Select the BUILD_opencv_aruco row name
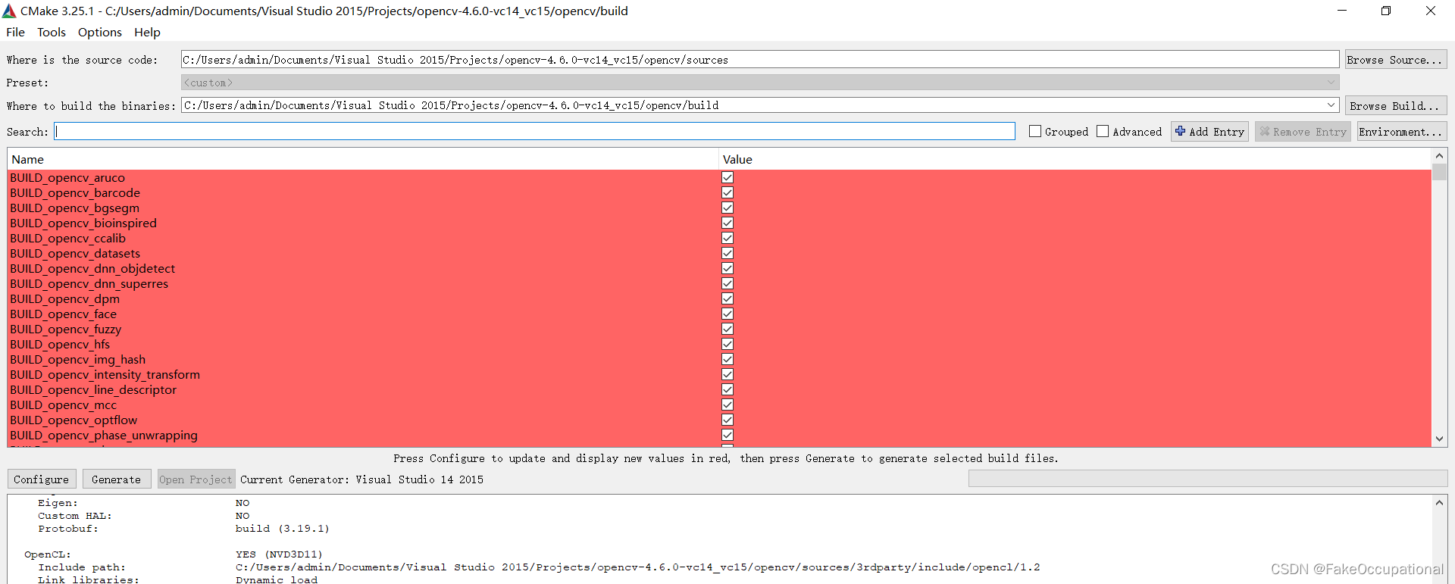The height and width of the screenshot is (584, 1455). [67, 177]
